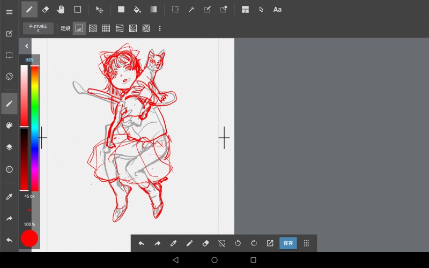Tap the 100 % opacity value

coord(29,225)
